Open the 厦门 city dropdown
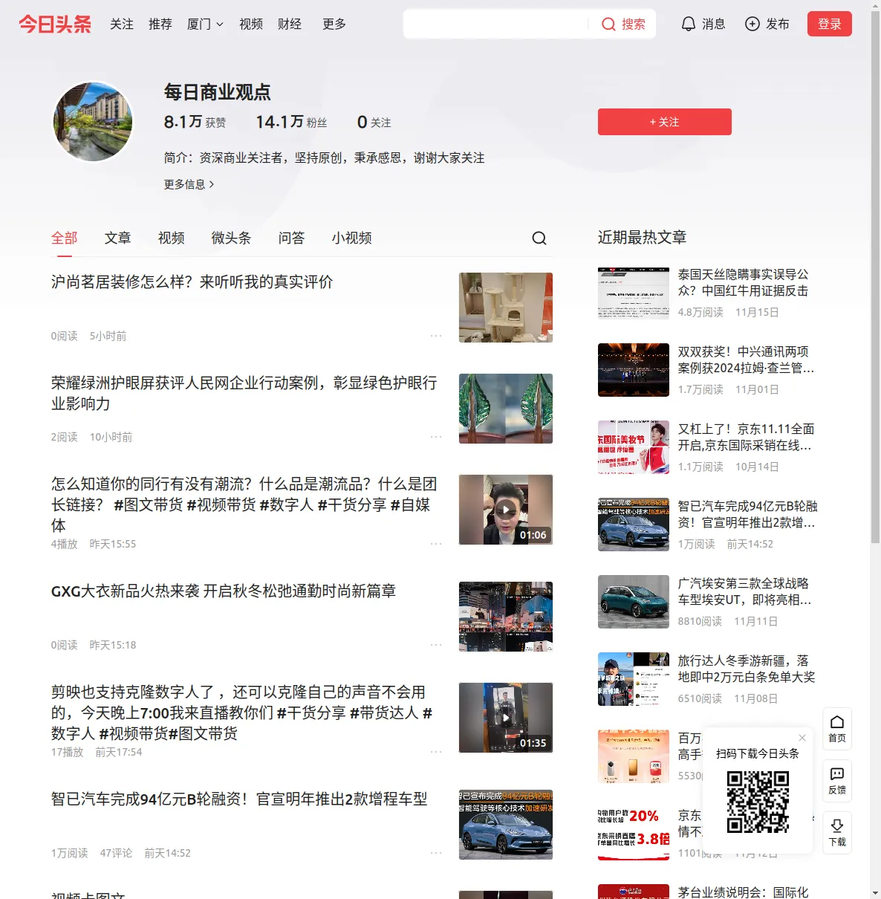Viewport: 881px width, 899px height. click(x=205, y=24)
